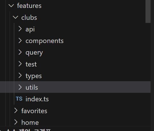This screenshot has height=131, width=154.
Task: Open the index.ts file
Action: pyautogui.click(x=37, y=99)
